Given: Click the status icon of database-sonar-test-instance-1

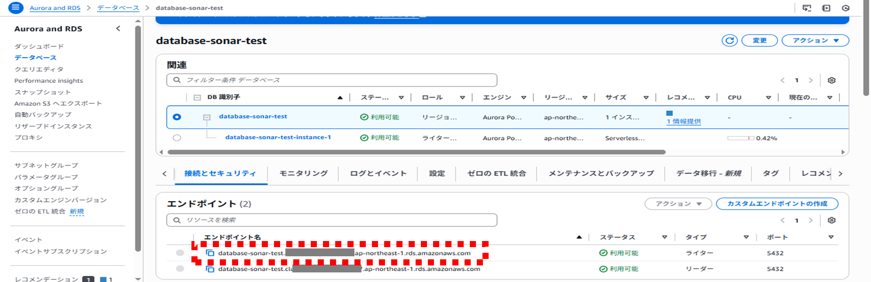Looking at the screenshot, I should (364, 138).
